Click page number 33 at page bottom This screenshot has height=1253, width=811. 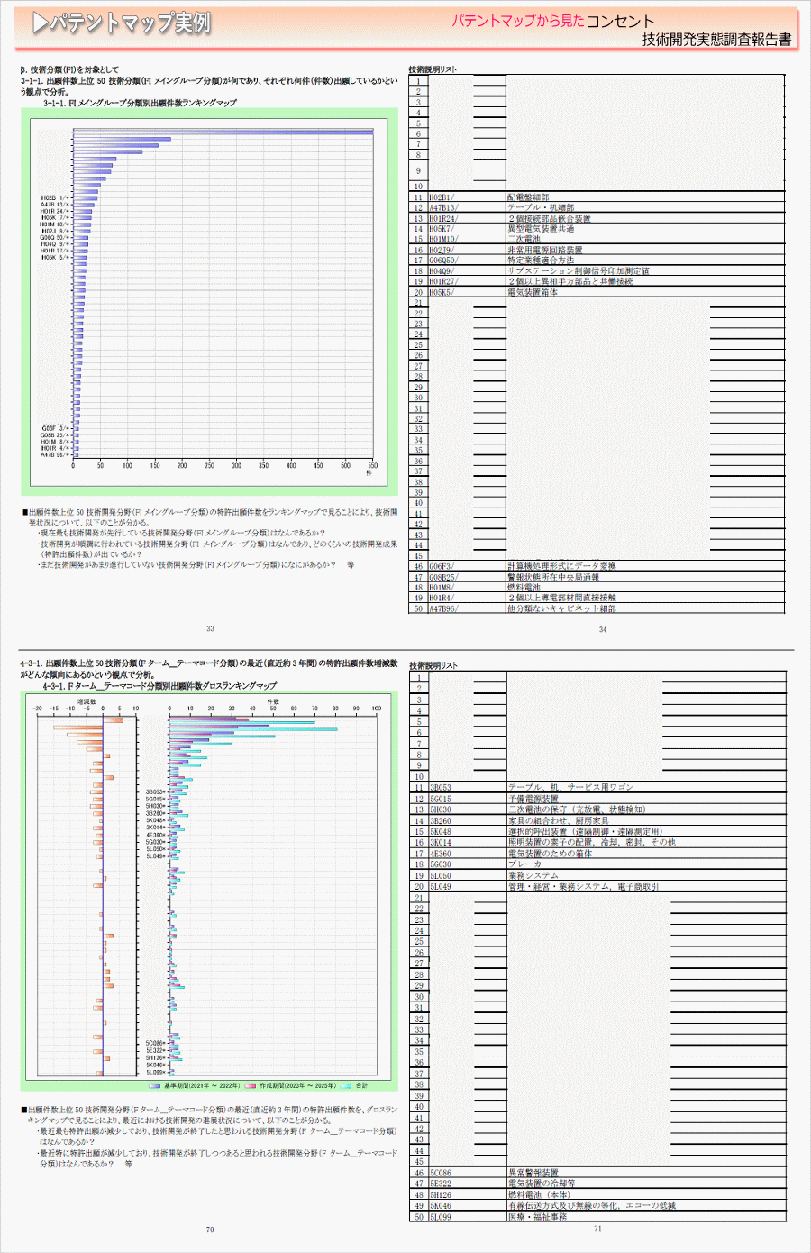[210, 629]
